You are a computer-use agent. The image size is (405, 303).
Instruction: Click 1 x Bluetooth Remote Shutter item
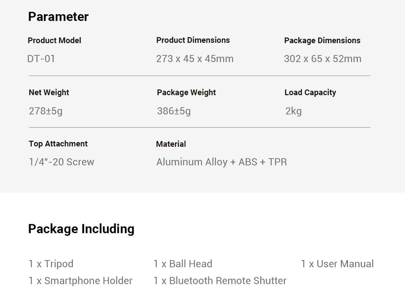pos(220,281)
